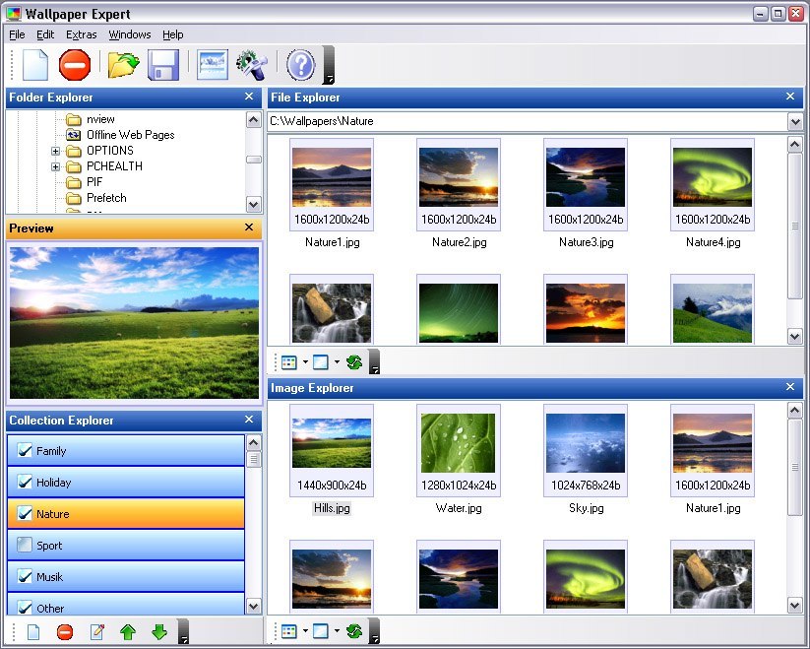Expand the PCHEALTH folder tree node
810x649 pixels.
56,166
